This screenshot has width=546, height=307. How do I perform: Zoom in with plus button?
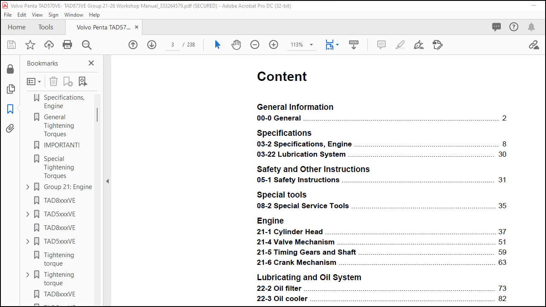[x=274, y=45]
